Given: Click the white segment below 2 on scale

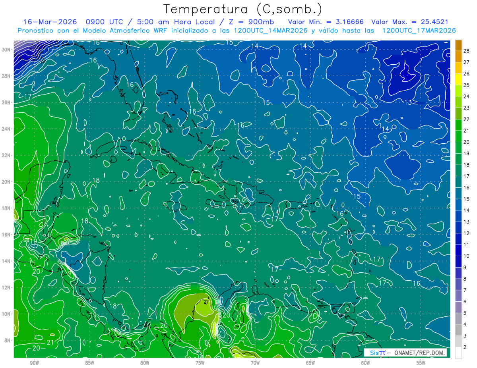Looking at the screenshot, I should point(458,353).
